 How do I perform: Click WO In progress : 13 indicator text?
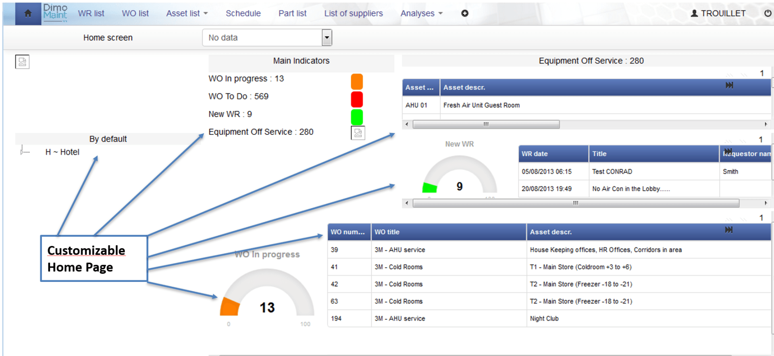(246, 79)
